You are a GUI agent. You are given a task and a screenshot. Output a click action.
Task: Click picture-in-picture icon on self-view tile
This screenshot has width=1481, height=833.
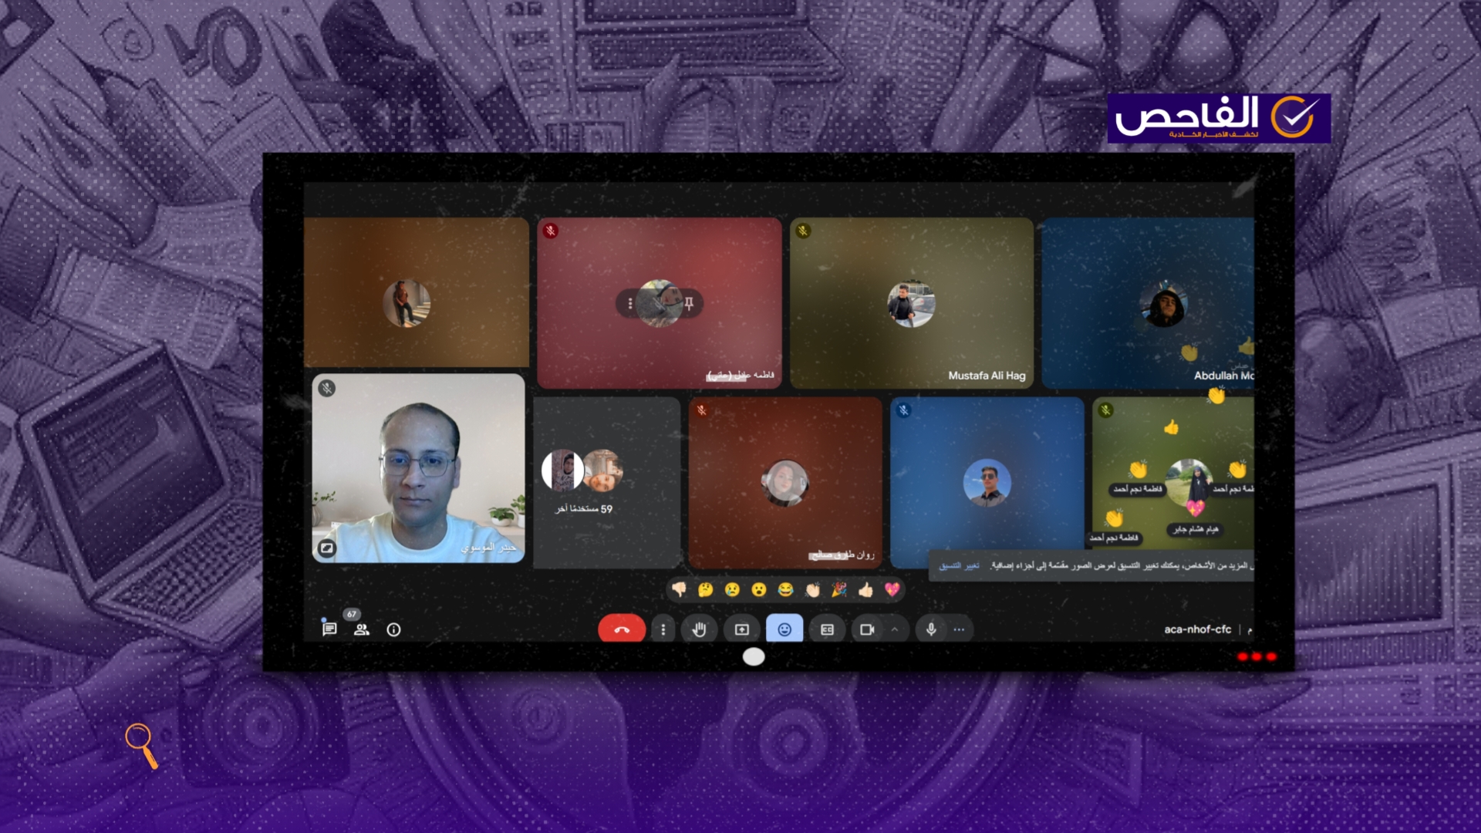click(x=327, y=548)
